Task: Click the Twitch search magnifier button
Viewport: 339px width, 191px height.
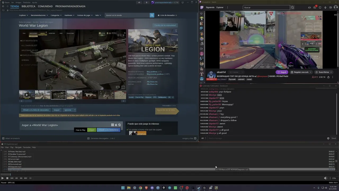Action: point(292,7)
